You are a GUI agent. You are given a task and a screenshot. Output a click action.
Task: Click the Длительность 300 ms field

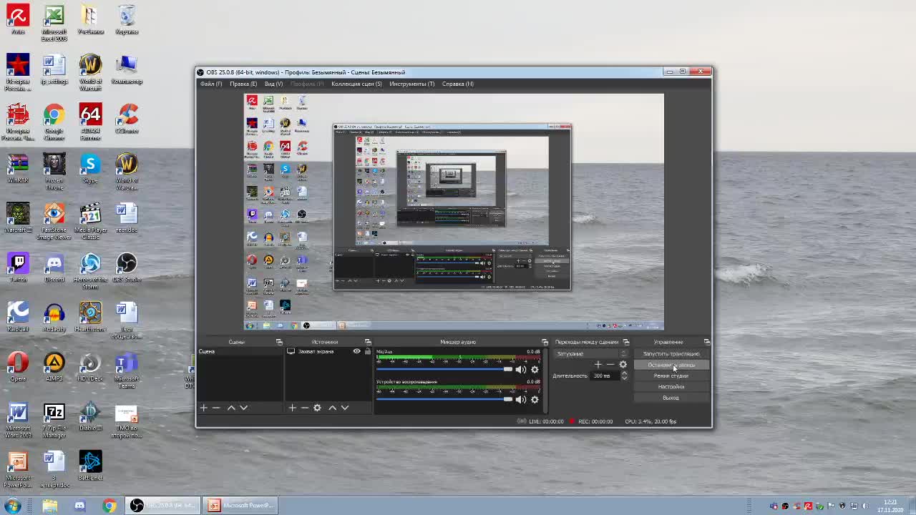point(605,376)
